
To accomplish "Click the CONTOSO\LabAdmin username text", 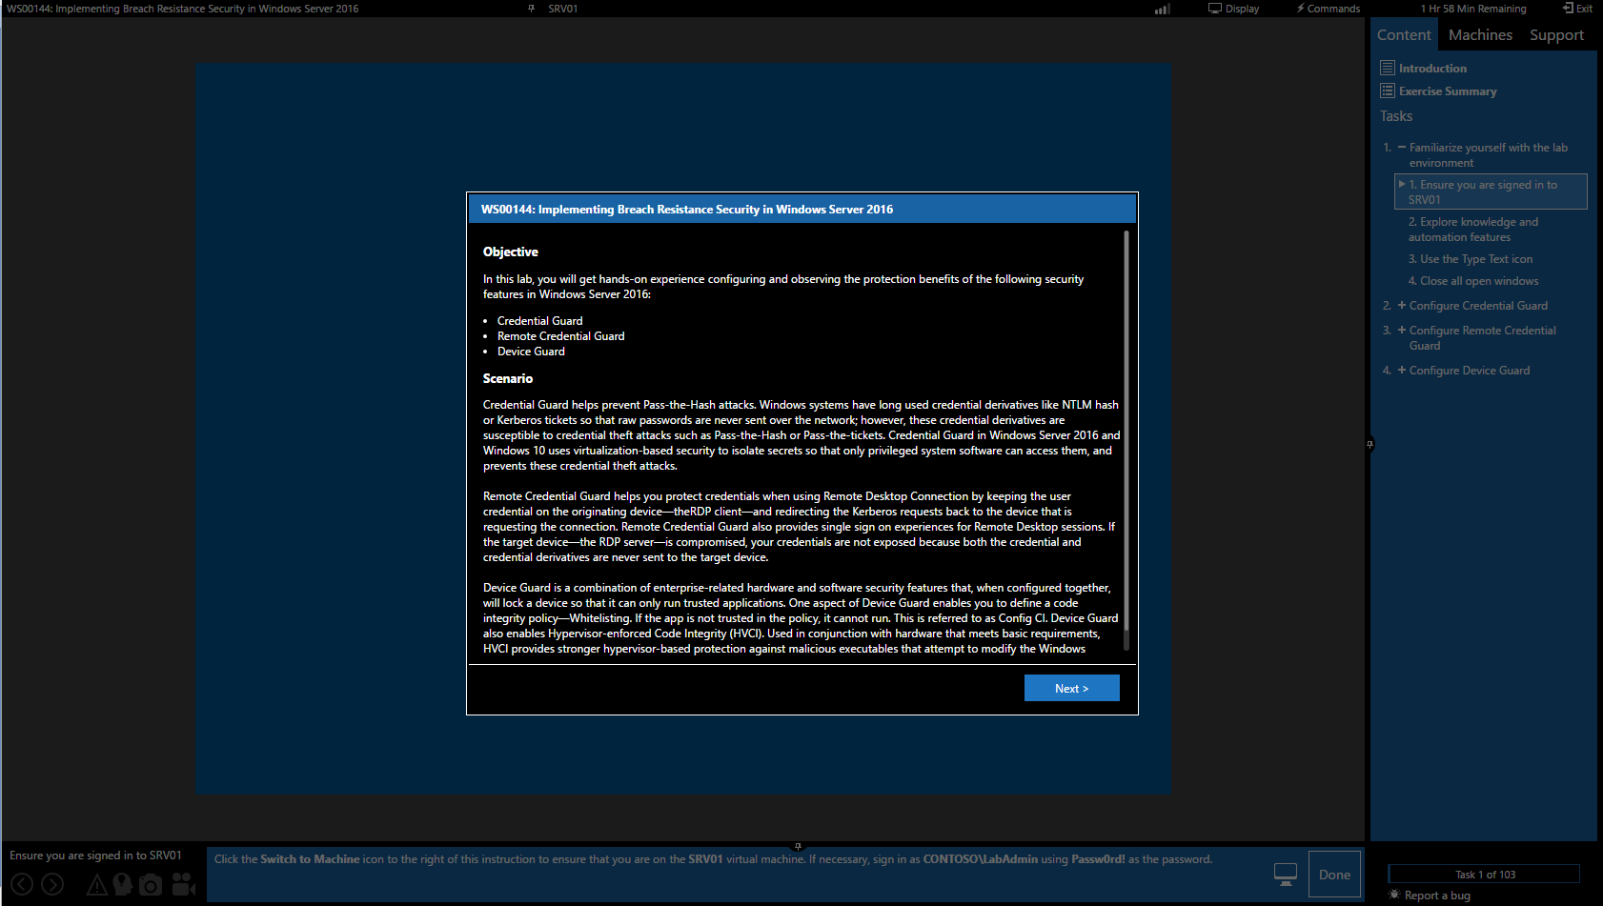I will point(980,859).
